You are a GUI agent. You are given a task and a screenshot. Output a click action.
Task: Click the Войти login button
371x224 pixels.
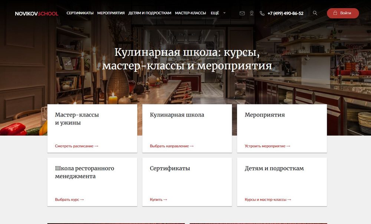click(x=343, y=13)
